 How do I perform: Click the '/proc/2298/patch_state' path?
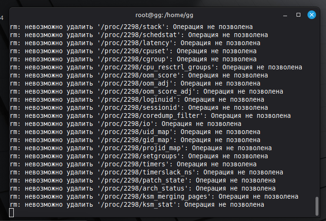143,181
